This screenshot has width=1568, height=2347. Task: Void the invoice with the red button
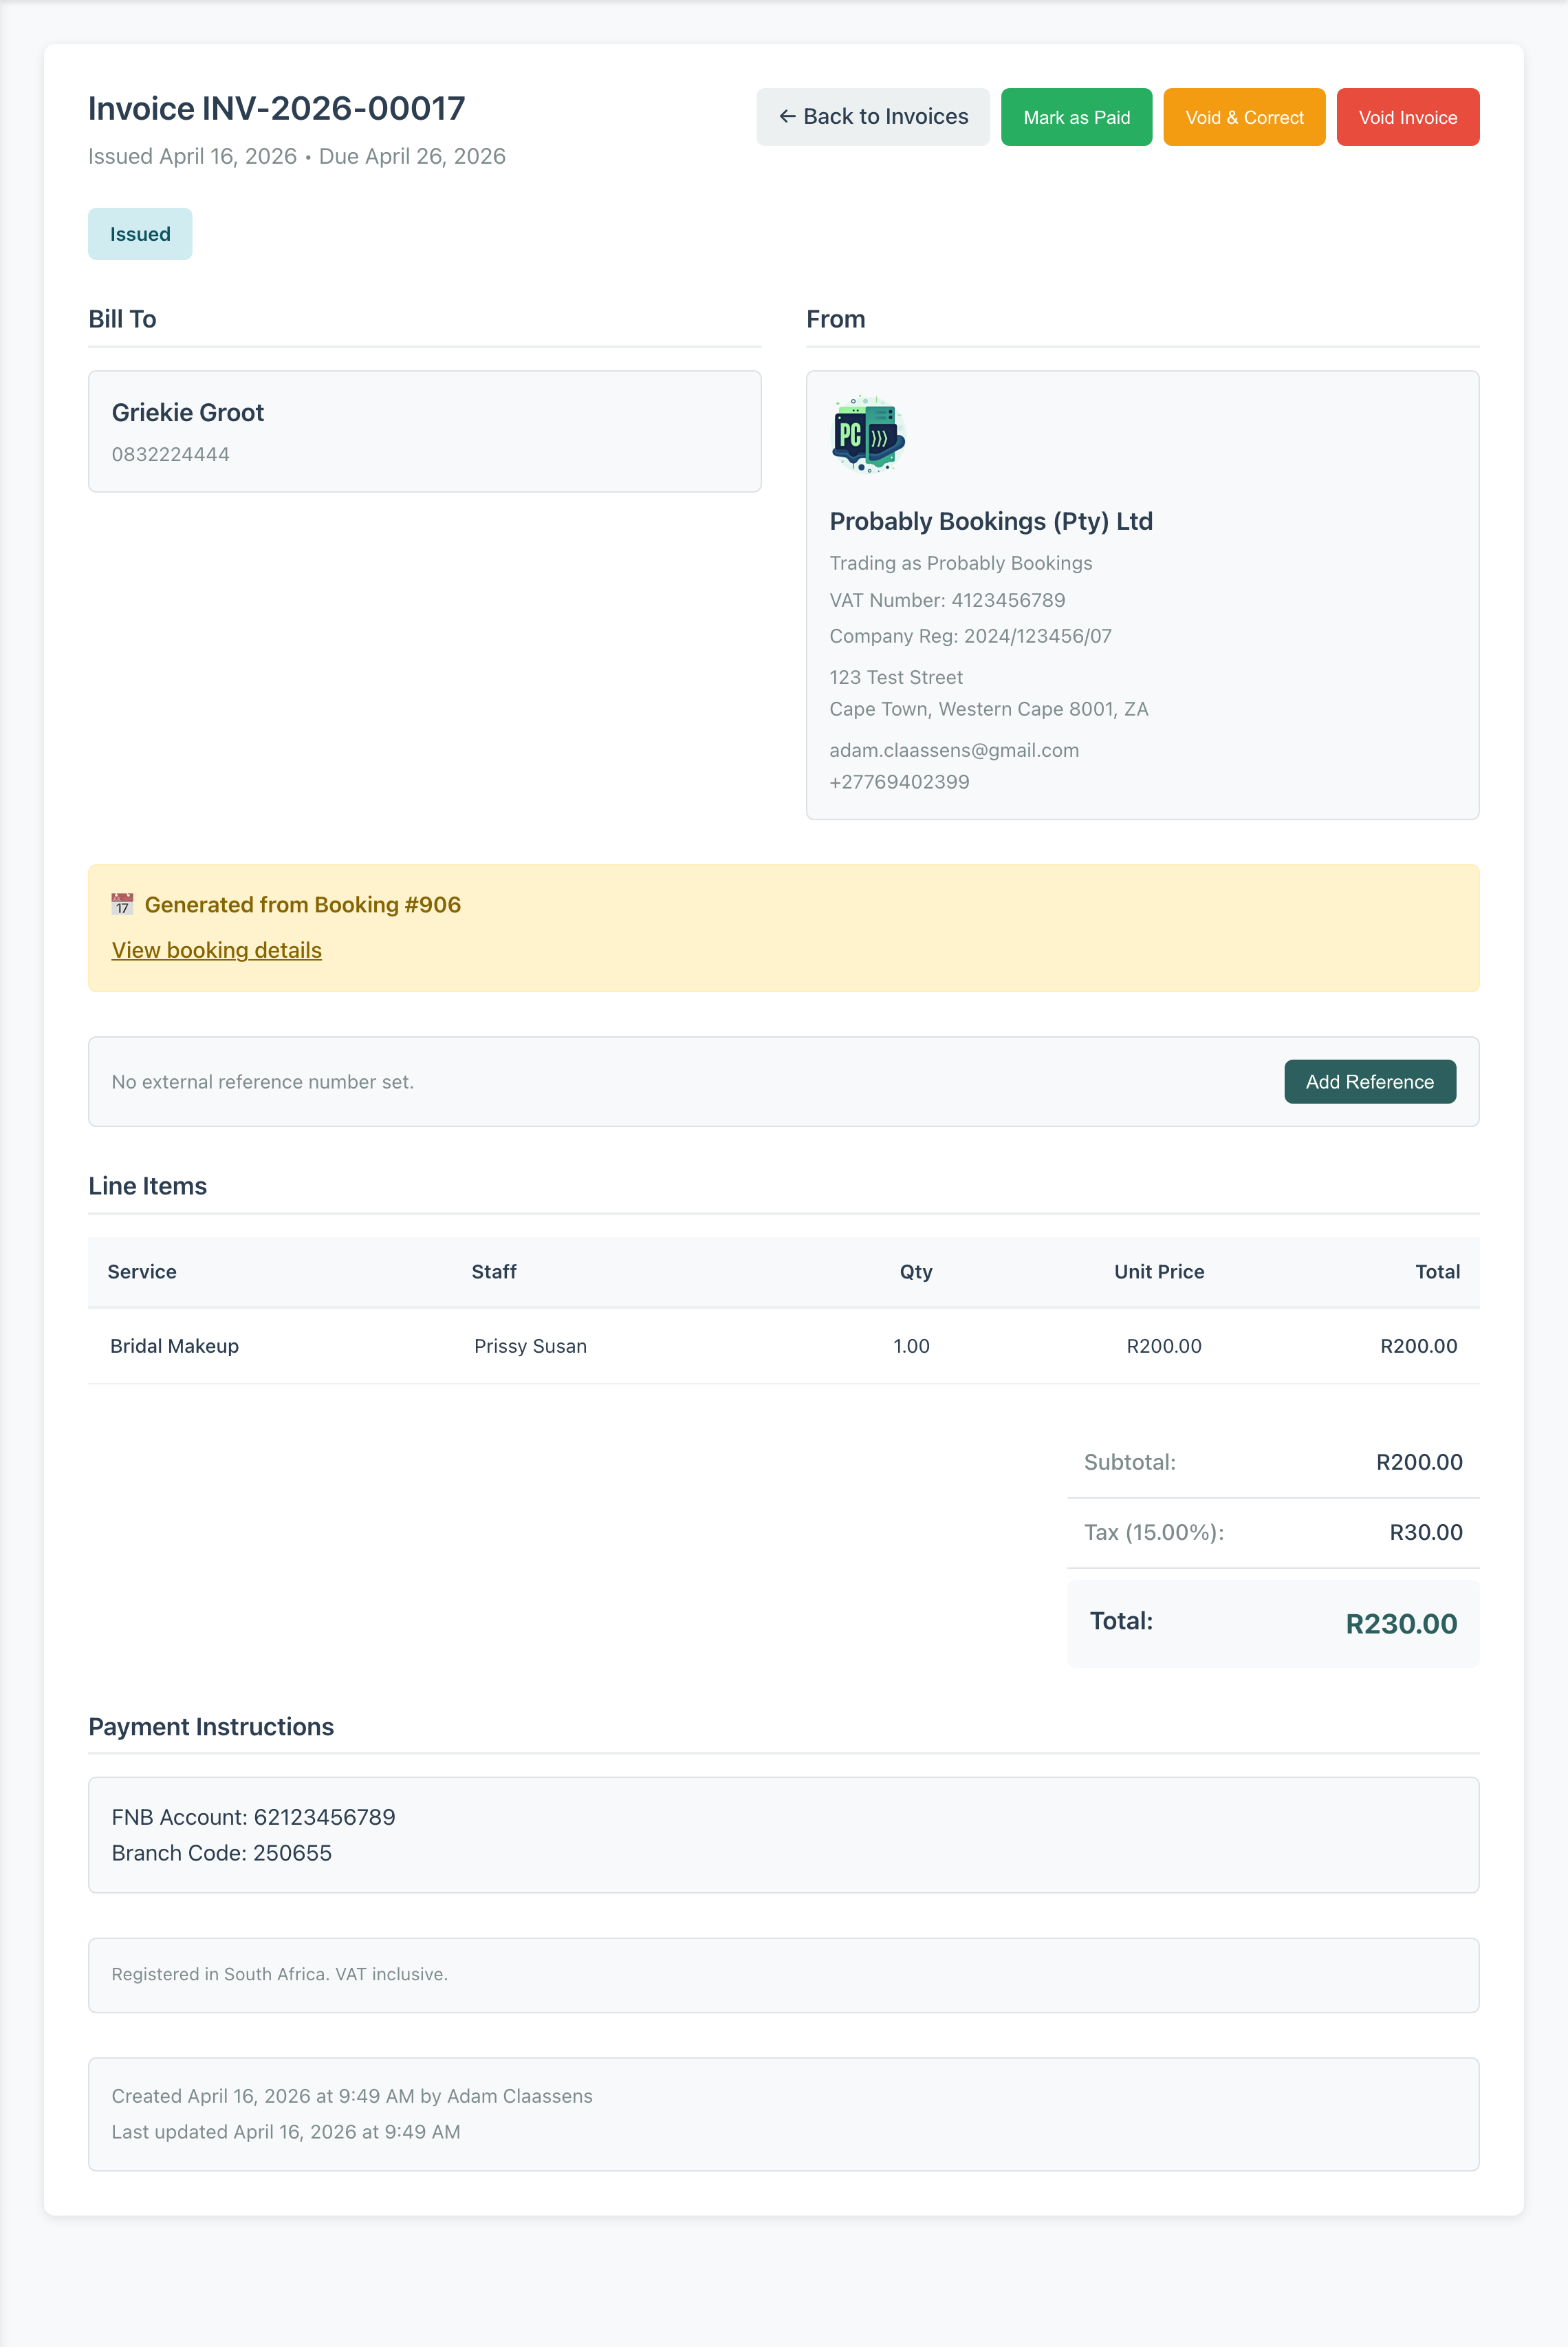1406,117
